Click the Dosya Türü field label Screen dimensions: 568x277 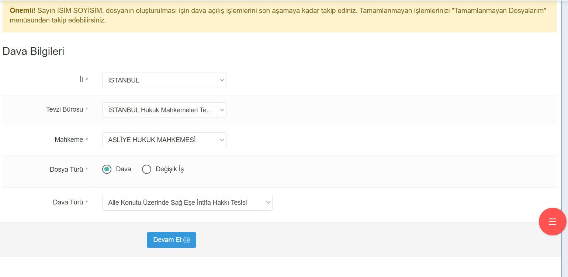(x=66, y=169)
